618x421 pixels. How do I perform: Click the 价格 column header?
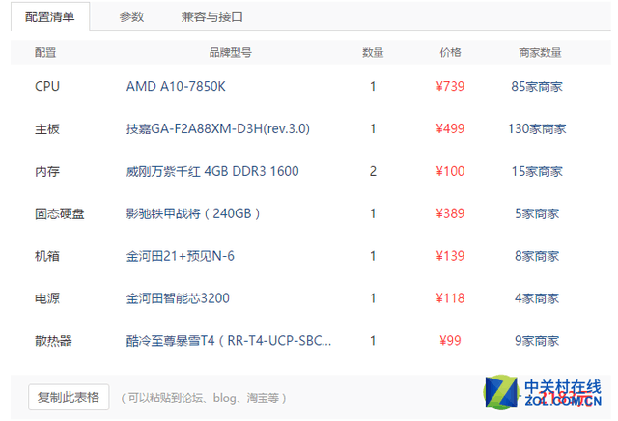click(x=451, y=52)
